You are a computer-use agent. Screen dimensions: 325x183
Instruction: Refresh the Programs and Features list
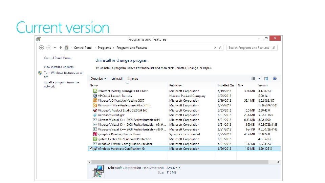point(220,48)
